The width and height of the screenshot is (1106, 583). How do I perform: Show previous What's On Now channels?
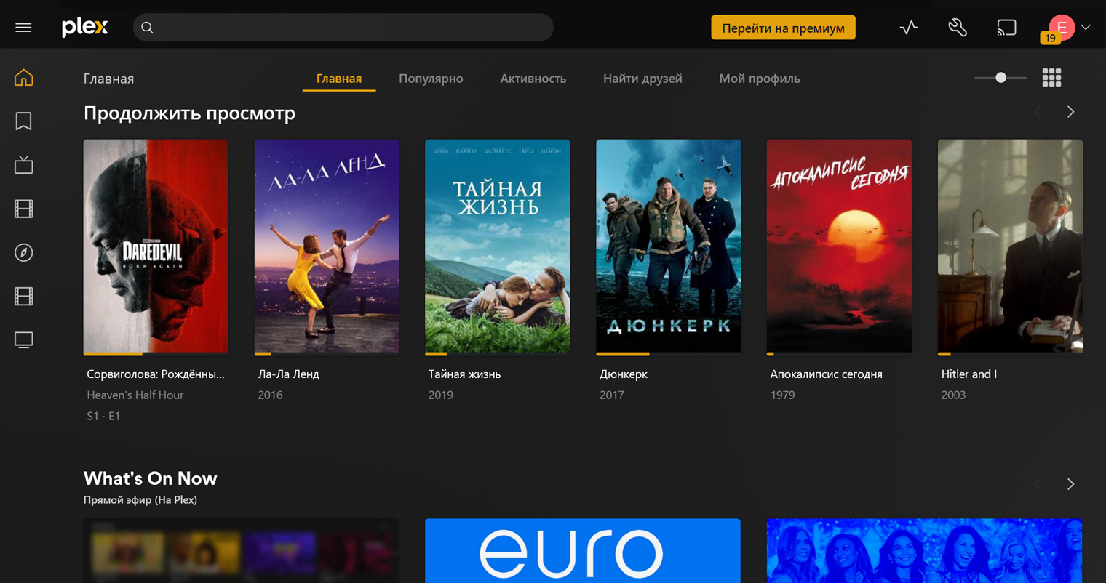[x=1038, y=484]
